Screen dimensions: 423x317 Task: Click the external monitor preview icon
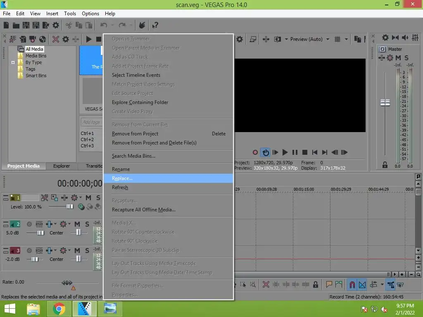(x=253, y=39)
